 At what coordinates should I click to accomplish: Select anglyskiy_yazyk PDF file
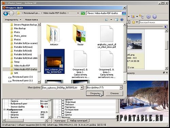click(x=107, y=37)
